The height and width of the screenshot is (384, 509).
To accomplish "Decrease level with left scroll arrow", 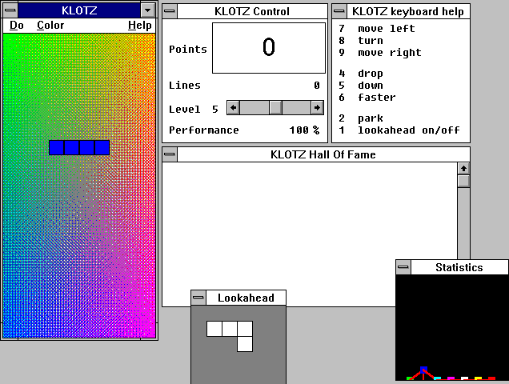I will click(233, 108).
